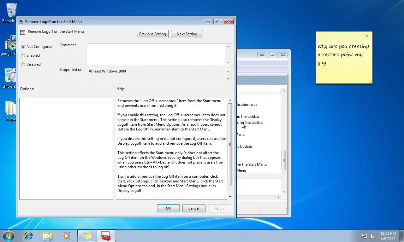Click the 'At least Windows 2000' text
Image resolution: width=404 pixels, height=242 pixels.
(107, 71)
